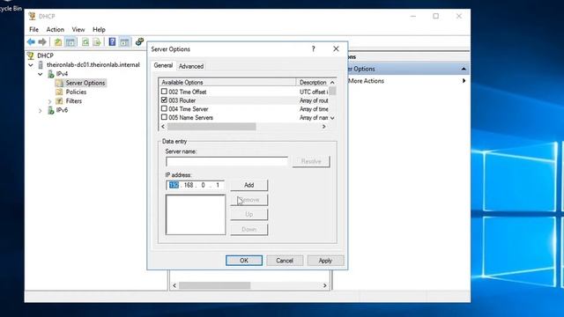Image resolution: width=564 pixels, height=317 pixels.
Task: Close the Server Options dialog with X
Action: click(x=336, y=49)
